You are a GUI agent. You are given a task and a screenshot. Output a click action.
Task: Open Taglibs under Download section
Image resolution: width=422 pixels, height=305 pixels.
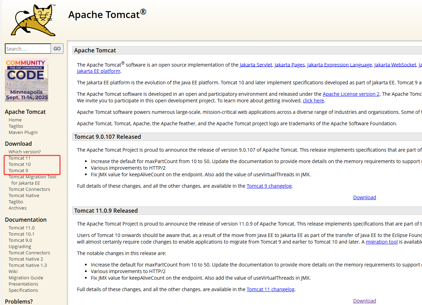(16, 202)
